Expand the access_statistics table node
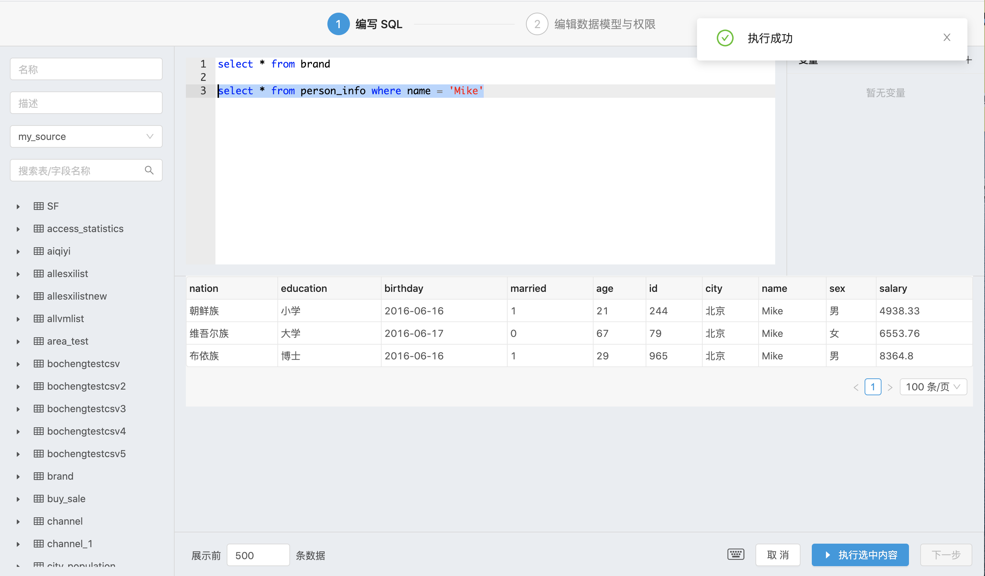The width and height of the screenshot is (985, 576). pos(18,229)
